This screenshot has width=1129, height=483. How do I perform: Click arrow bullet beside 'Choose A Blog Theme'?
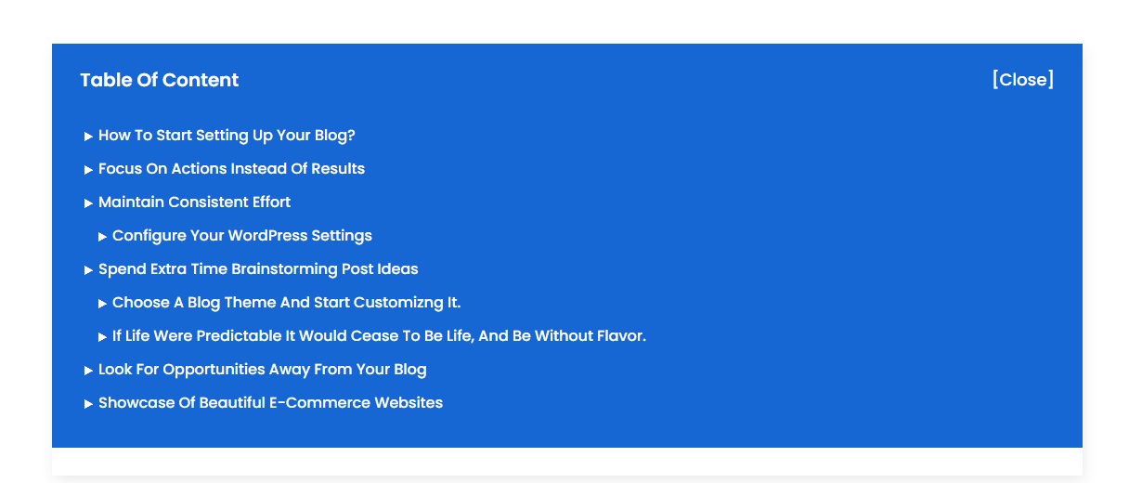click(x=102, y=304)
